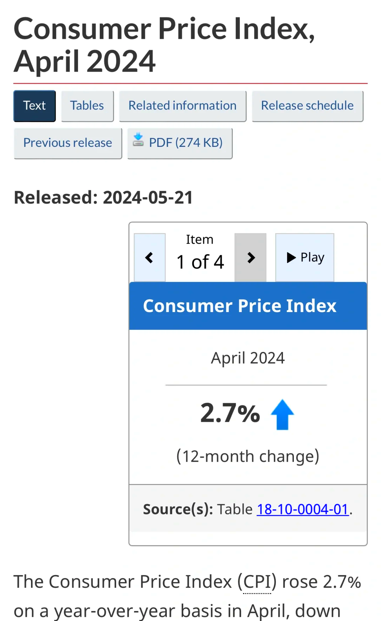
Task: Click the PDF download icon
Action: point(138,140)
